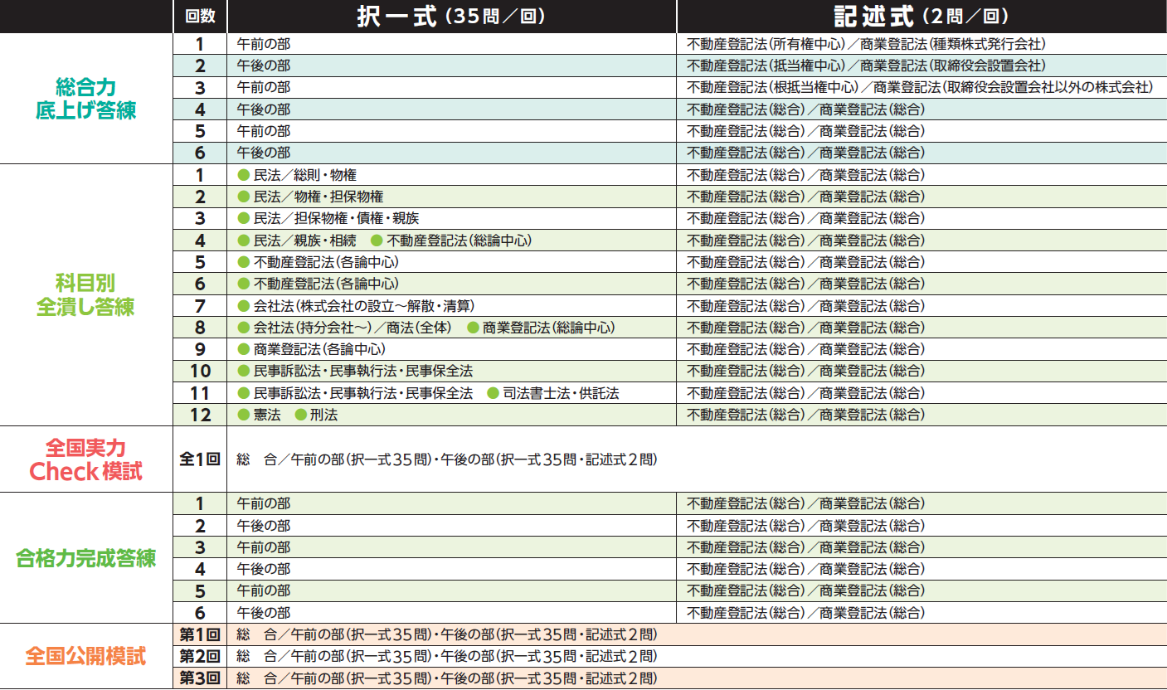Click the dot beside 商業登記法（各論中心）
Image resolution: width=1167 pixels, height=690 pixels.
241,349
